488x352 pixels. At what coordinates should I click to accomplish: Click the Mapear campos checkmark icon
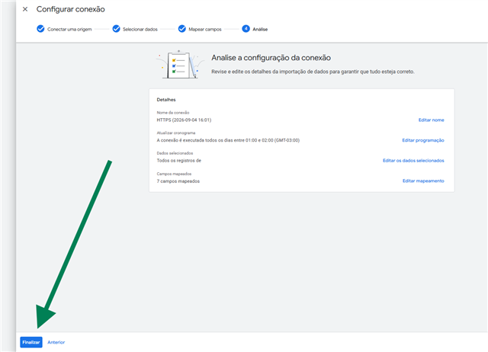coord(182,29)
